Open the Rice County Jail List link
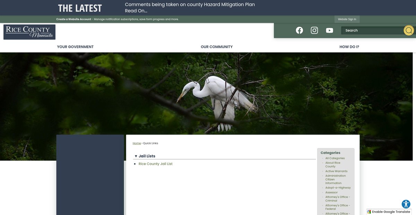 pos(155,164)
